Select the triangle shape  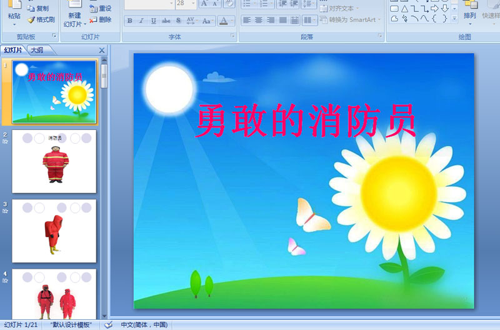404,9
